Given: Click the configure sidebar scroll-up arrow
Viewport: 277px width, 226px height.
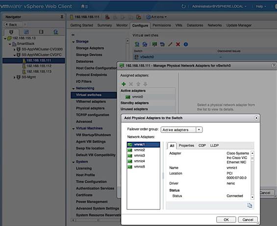Looking at the screenshot, I should 127,41.
